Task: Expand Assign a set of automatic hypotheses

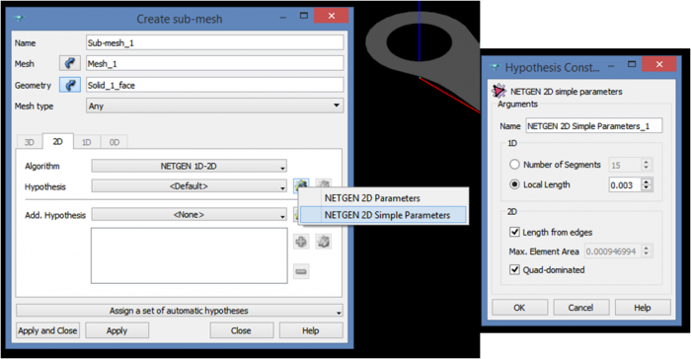Action: tap(180, 311)
